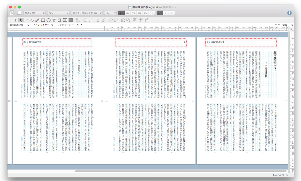
Task: Open the ヒラギノ角ゴシック W3 font dropdown
Action: [87, 13]
